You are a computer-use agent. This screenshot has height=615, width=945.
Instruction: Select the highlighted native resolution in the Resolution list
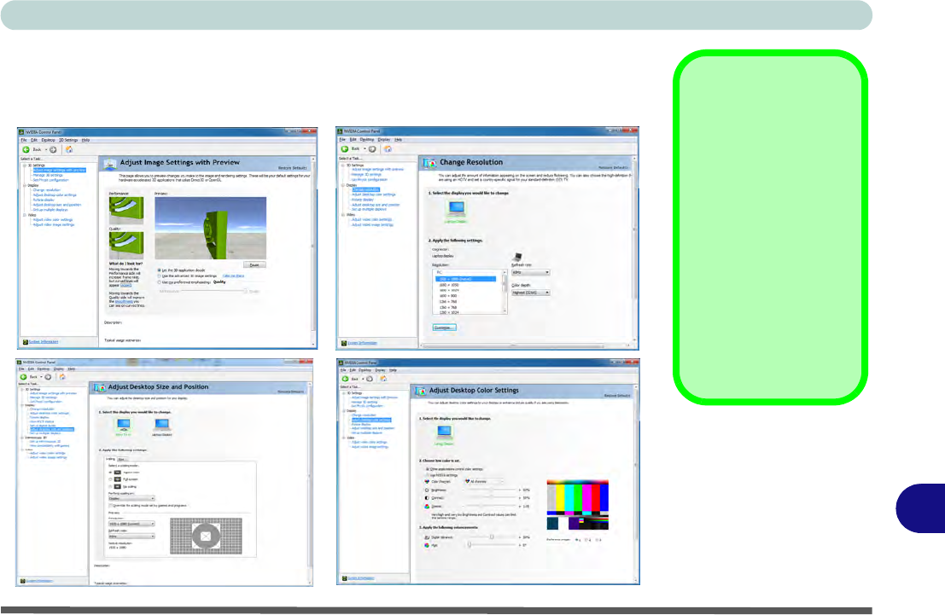click(466, 280)
